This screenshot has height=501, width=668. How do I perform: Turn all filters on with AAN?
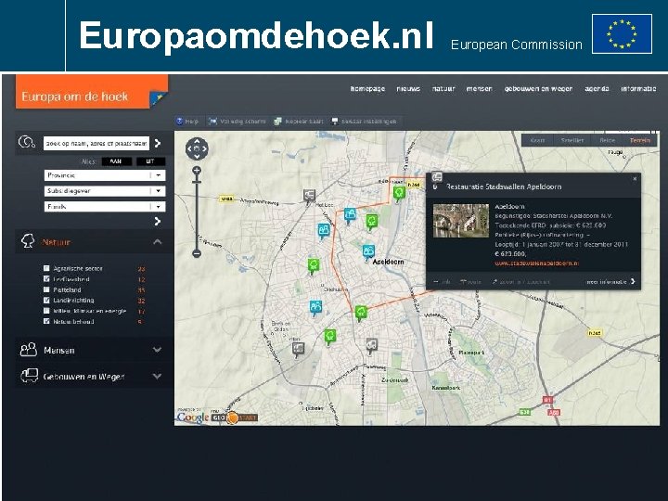pos(116,161)
